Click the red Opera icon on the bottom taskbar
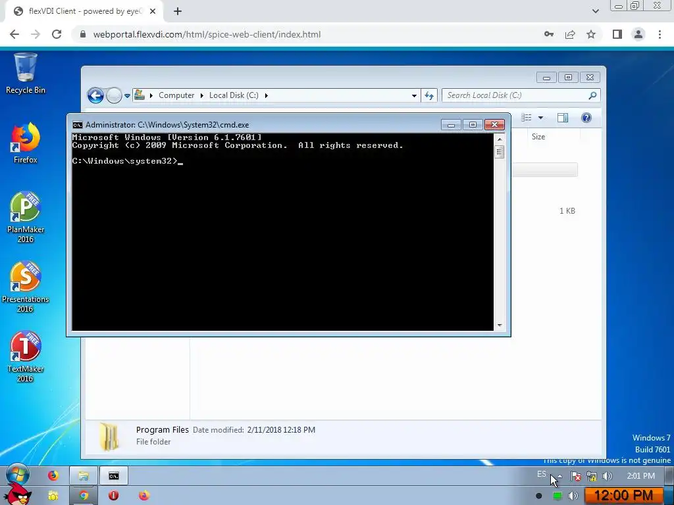The height and width of the screenshot is (505, 674). tap(113, 496)
